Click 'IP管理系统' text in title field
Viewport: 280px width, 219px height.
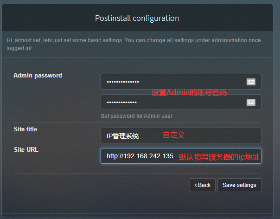point(122,136)
